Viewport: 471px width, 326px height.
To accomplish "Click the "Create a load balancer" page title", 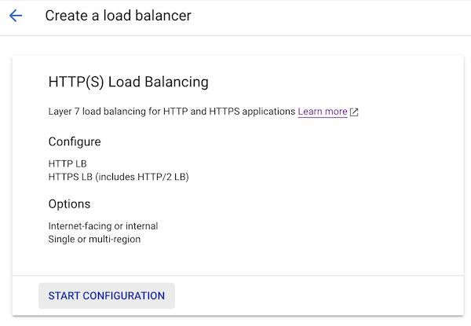I will 118,16.
